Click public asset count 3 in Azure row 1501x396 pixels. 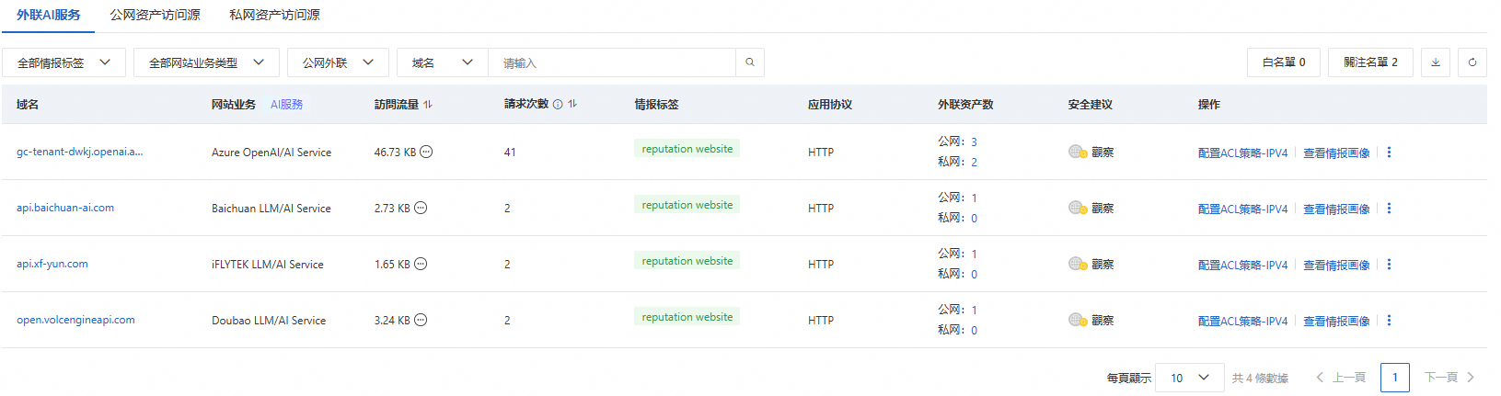click(974, 141)
